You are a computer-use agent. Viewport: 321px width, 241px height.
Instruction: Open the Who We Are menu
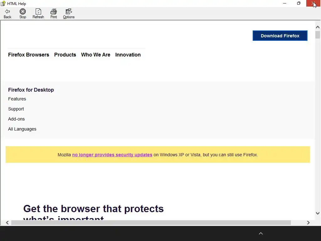(x=96, y=55)
